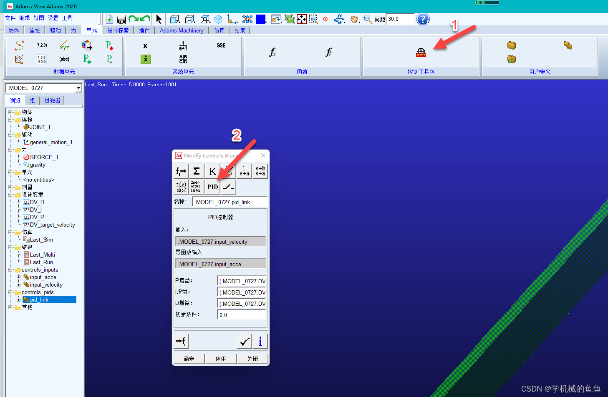Image resolution: width=608 pixels, height=397 pixels.
Task: Switch to the 仿真 ribbon tab
Action: coord(219,30)
